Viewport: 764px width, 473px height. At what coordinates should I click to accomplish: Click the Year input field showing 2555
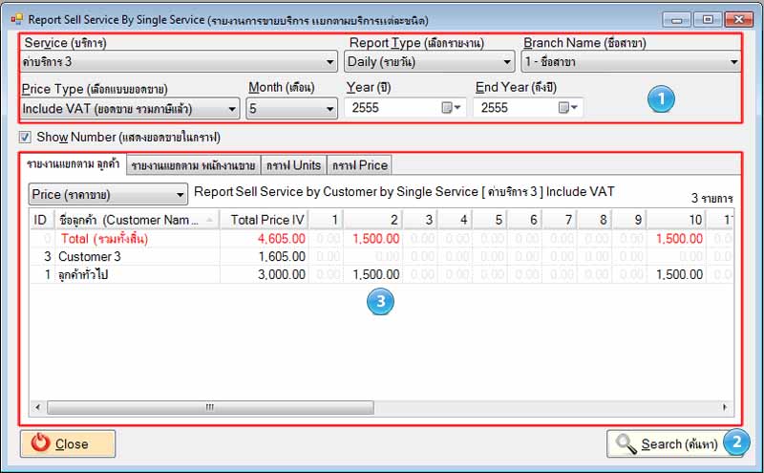(x=390, y=108)
